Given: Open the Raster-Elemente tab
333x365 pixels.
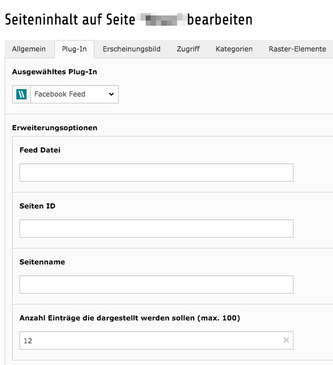Looking at the screenshot, I should pyautogui.click(x=298, y=49).
